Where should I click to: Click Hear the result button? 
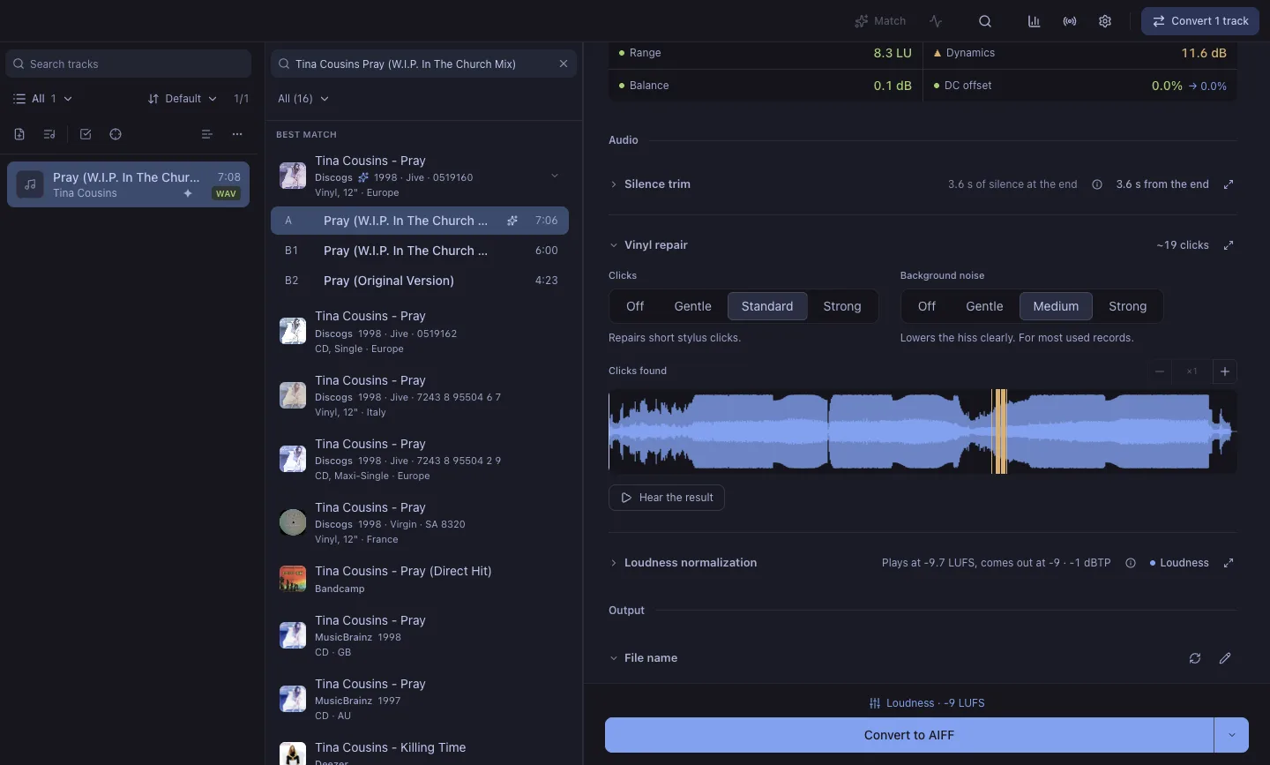pyautogui.click(x=667, y=498)
